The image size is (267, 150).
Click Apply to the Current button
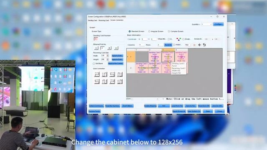pos(116,63)
